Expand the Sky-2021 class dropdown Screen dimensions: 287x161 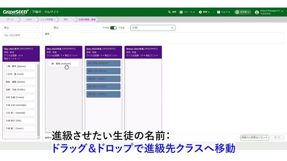(21, 35)
